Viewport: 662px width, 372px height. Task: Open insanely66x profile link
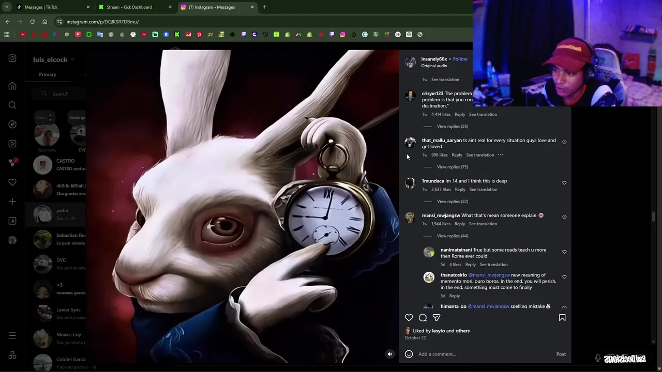(434, 59)
